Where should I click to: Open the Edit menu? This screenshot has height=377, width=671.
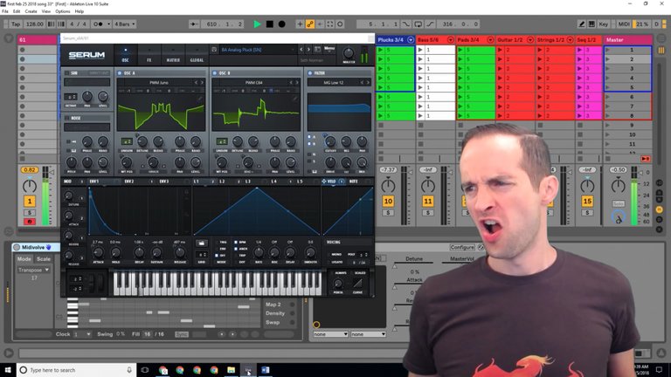(17, 11)
